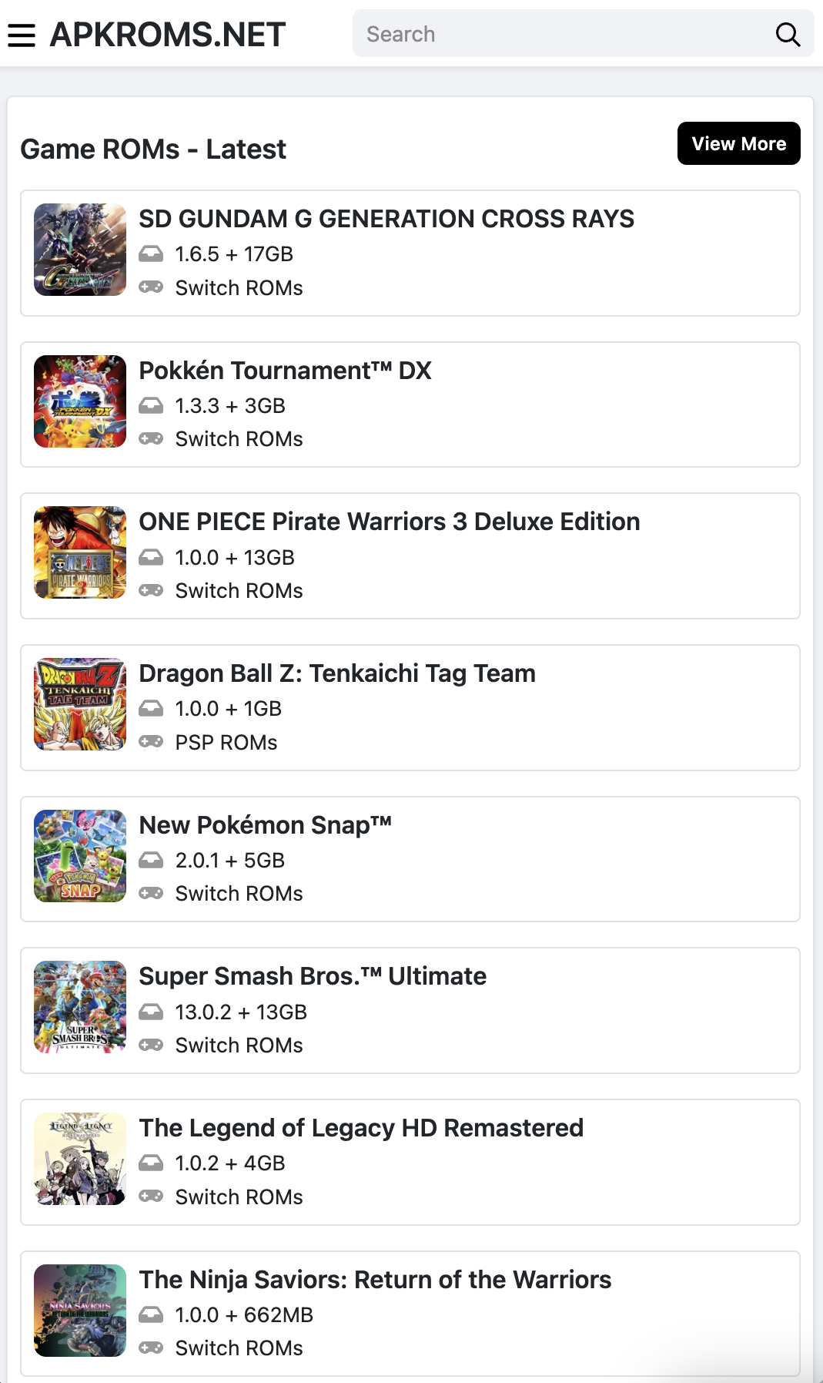Click the magnifying glass search icon
823x1383 pixels.
click(788, 34)
